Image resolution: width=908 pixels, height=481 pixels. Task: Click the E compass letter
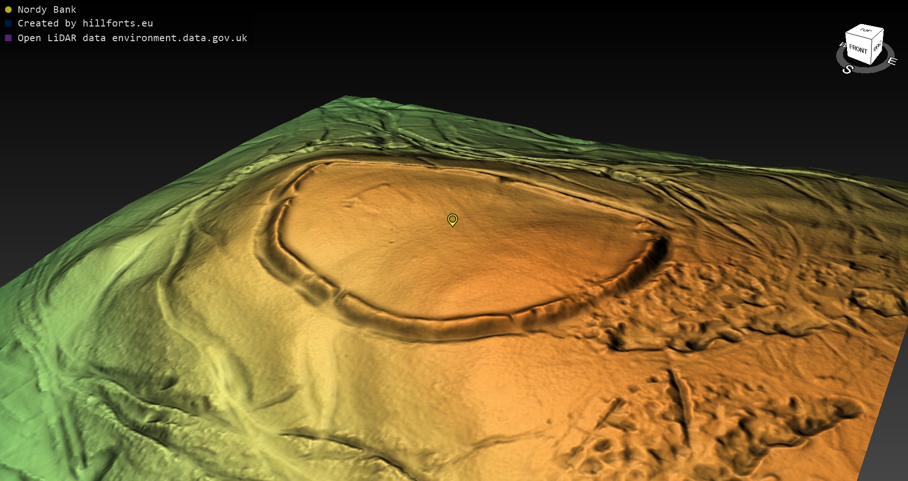(892, 61)
